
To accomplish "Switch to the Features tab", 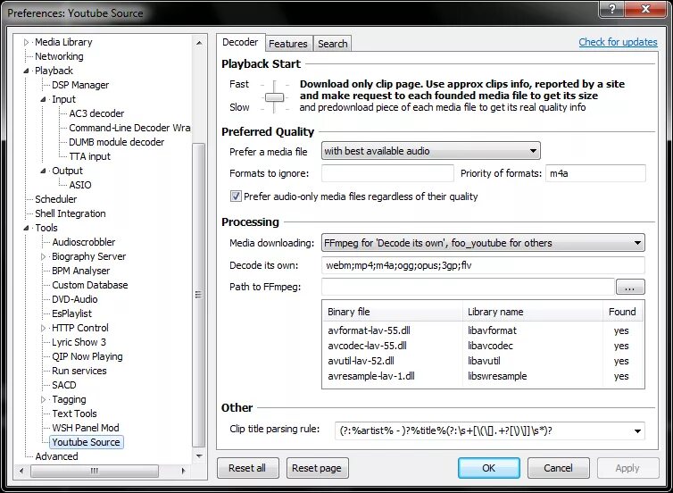I will pyautogui.click(x=288, y=44).
